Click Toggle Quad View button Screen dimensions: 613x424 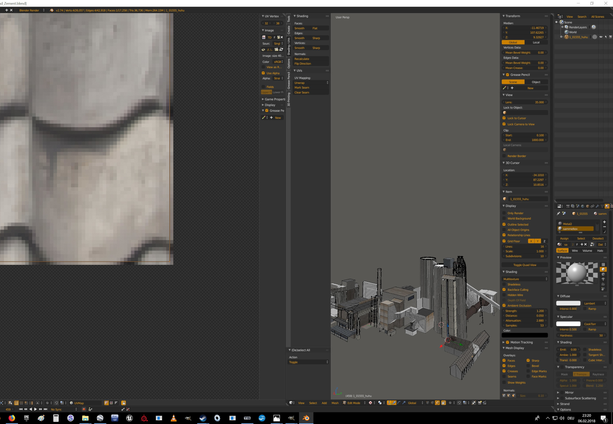(525, 265)
